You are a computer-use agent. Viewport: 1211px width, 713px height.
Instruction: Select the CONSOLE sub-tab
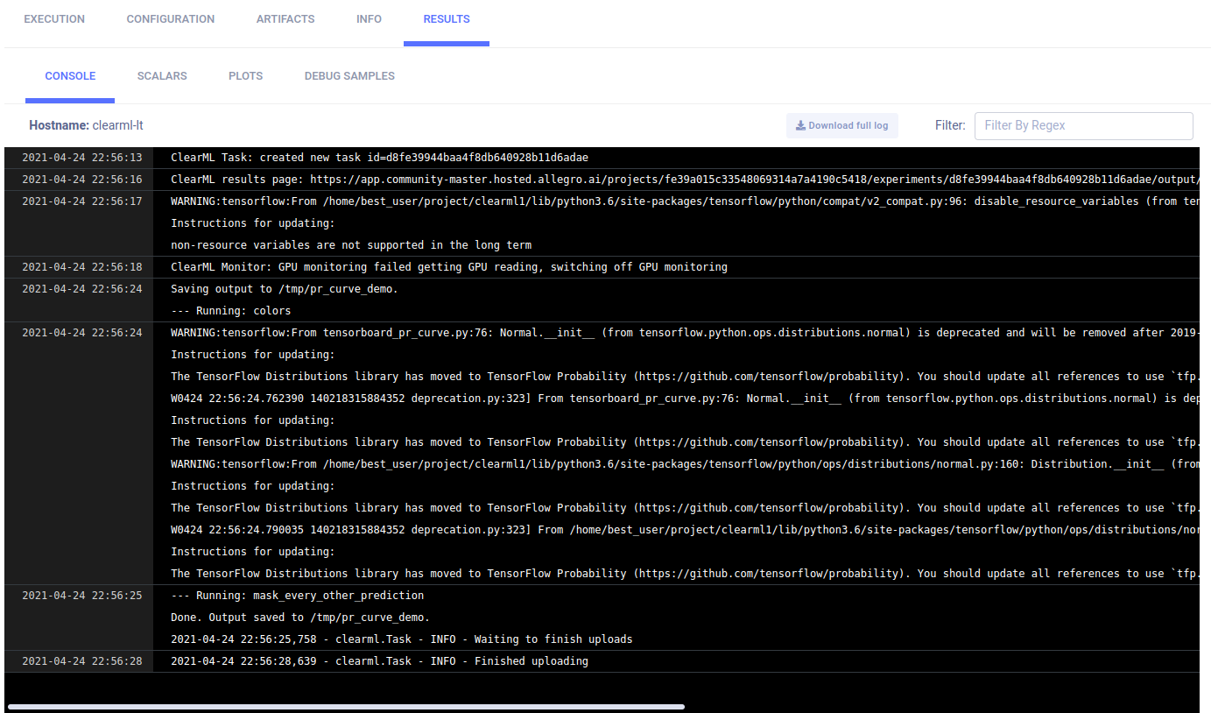70,76
